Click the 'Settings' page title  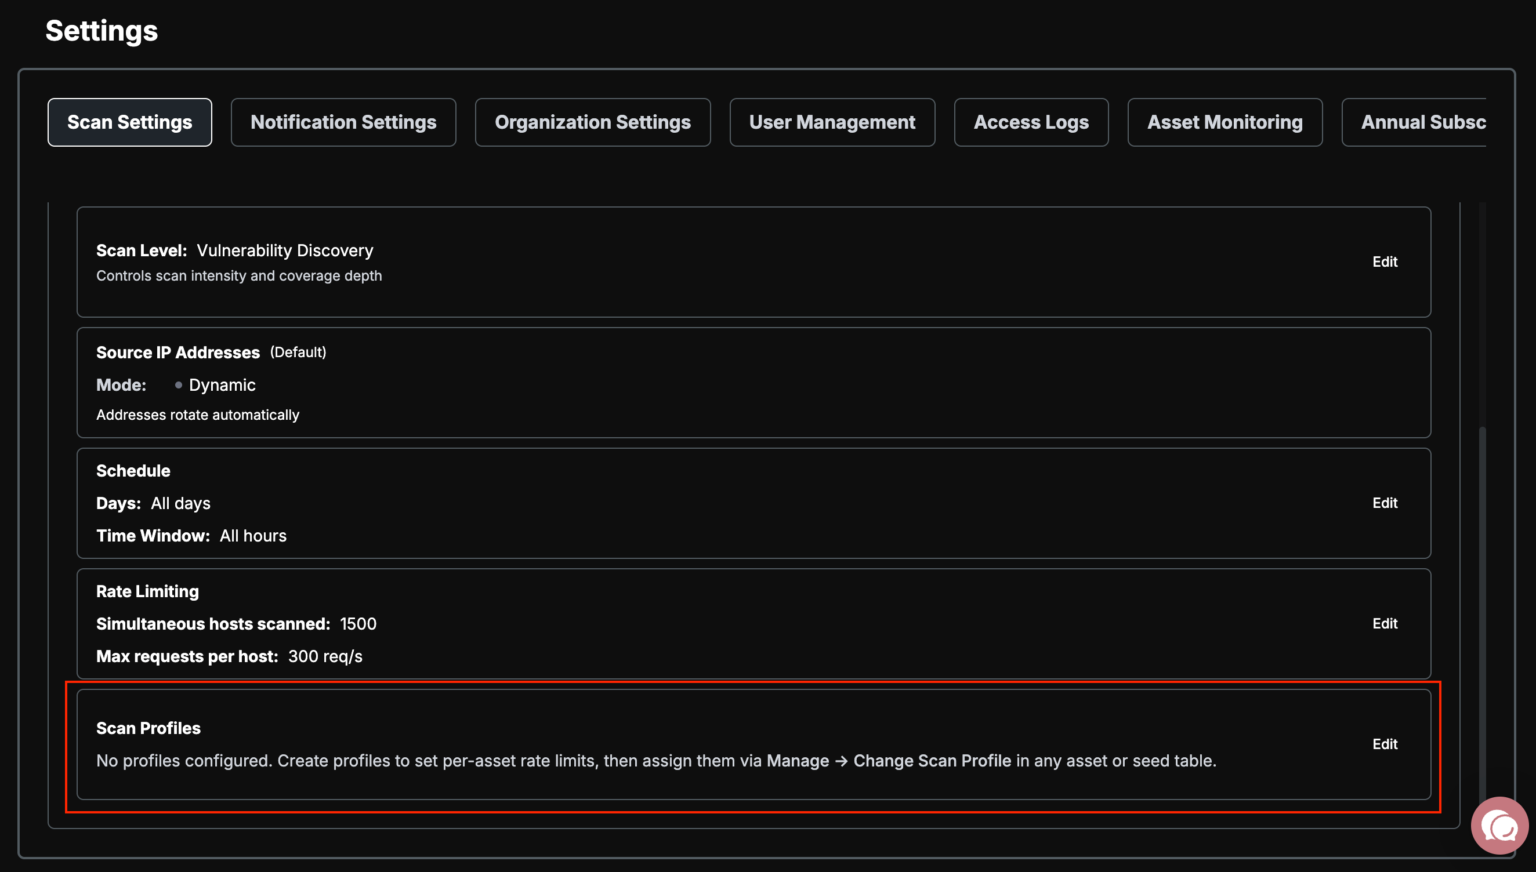click(x=102, y=31)
